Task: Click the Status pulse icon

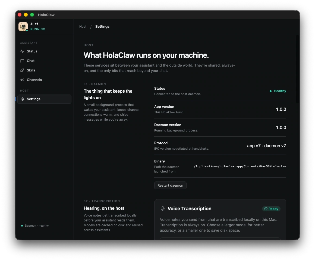Action: (22, 51)
